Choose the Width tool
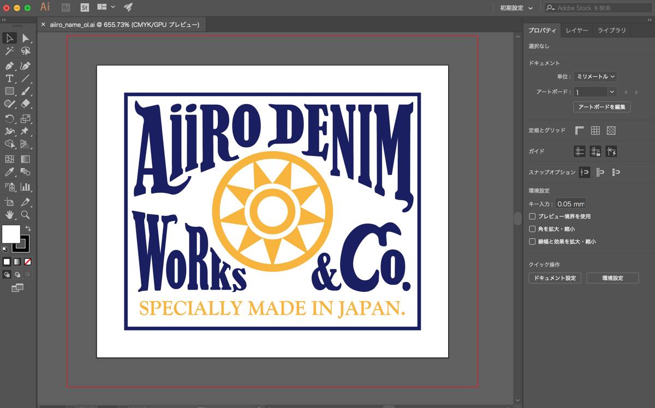The height and width of the screenshot is (408, 655). [9, 131]
